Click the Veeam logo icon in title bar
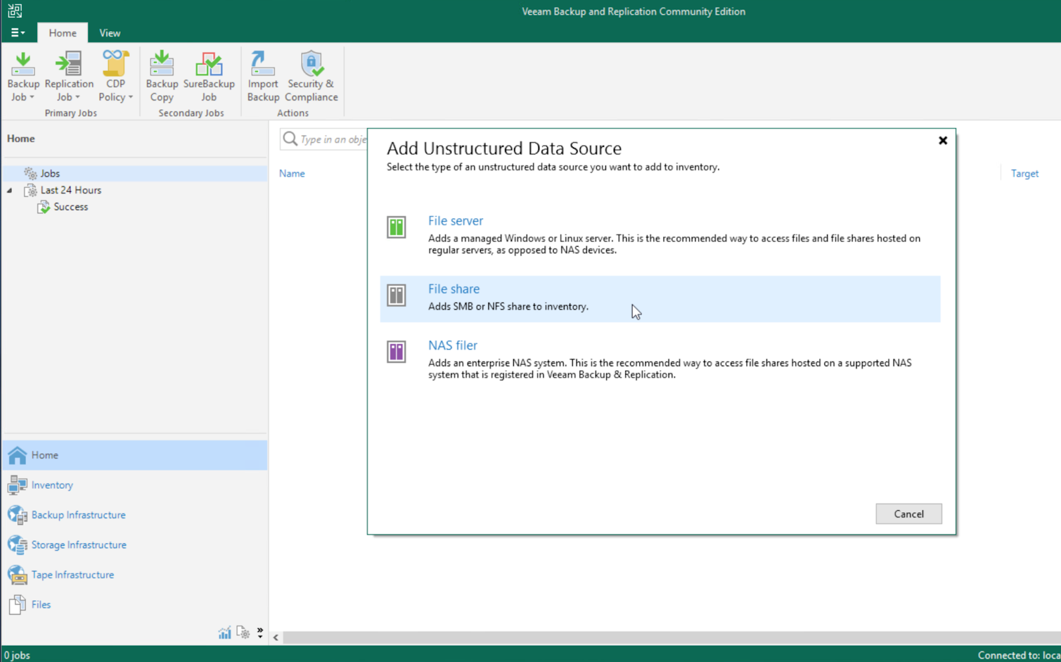 15,11
